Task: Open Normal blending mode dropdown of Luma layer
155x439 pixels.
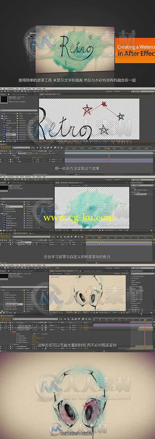Action: point(52,242)
